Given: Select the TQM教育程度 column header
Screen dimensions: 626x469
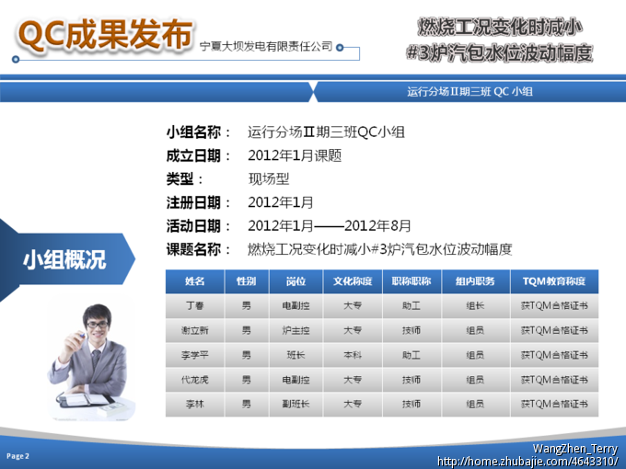Looking at the screenshot, I should click(553, 281).
